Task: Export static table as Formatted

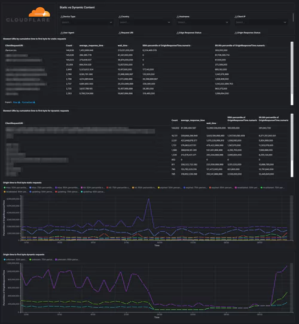Action: pyautogui.click(x=29, y=102)
